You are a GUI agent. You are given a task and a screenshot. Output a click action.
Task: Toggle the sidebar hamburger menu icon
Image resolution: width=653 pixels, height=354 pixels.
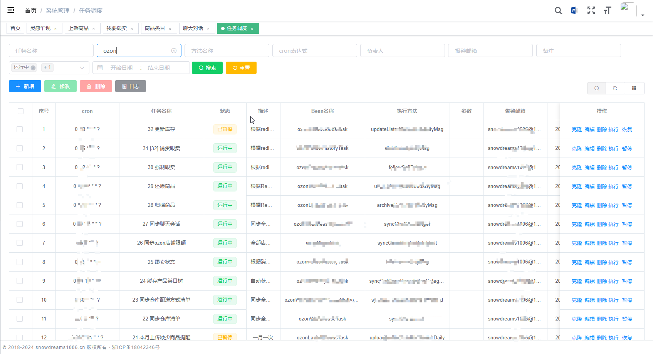pyautogui.click(x=11, y=10)
